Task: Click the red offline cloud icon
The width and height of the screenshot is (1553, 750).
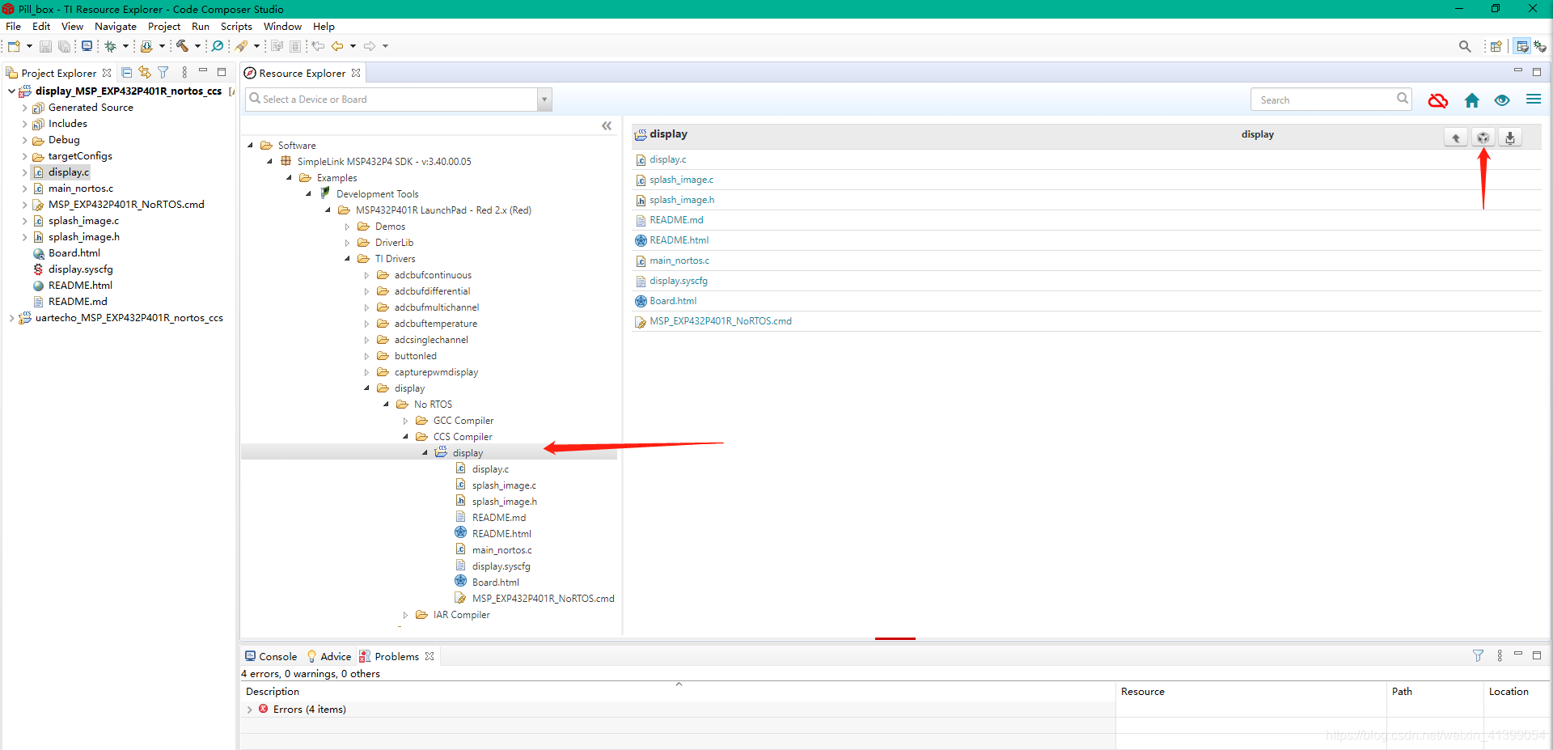Action: pos(1437,100)
